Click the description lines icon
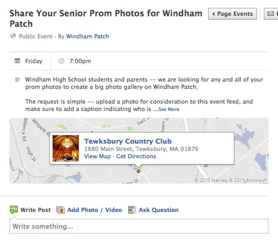The height and width of the screenshot is (243, 278). pyautogui.click(x=17, y=79)
